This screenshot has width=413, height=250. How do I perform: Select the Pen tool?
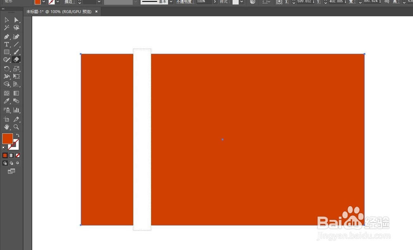click(x=7, y=37)
